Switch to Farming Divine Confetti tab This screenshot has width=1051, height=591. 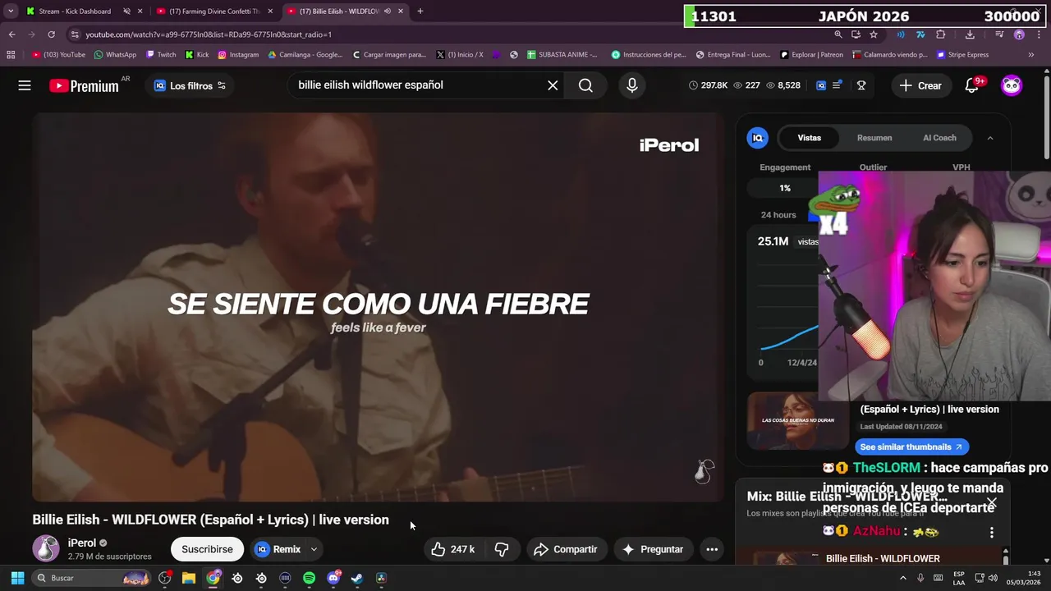pos(215,11)
